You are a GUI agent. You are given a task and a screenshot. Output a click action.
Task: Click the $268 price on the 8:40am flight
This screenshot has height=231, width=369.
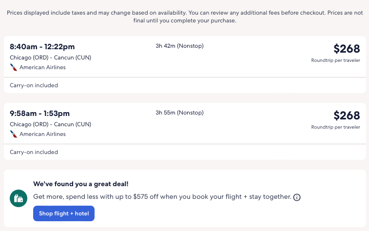click(347, 49)
